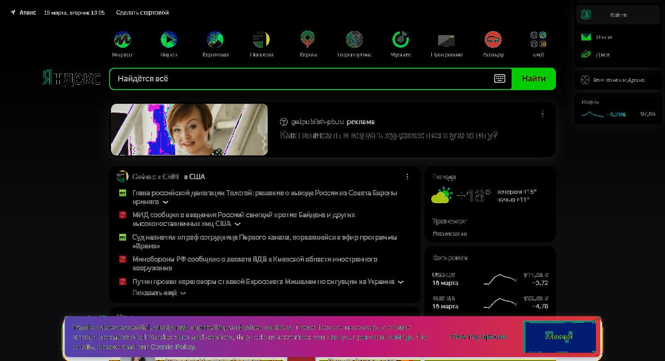This screenshot has width=665, height=361.
Task: Click the location arrow icon near Афины
Action: coord(13,13)
